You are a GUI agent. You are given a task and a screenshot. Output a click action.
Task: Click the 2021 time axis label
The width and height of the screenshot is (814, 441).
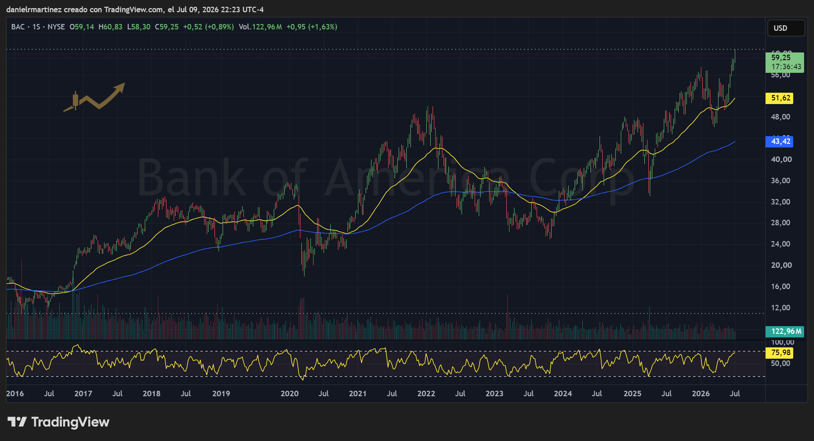click(x=358, y=394)
